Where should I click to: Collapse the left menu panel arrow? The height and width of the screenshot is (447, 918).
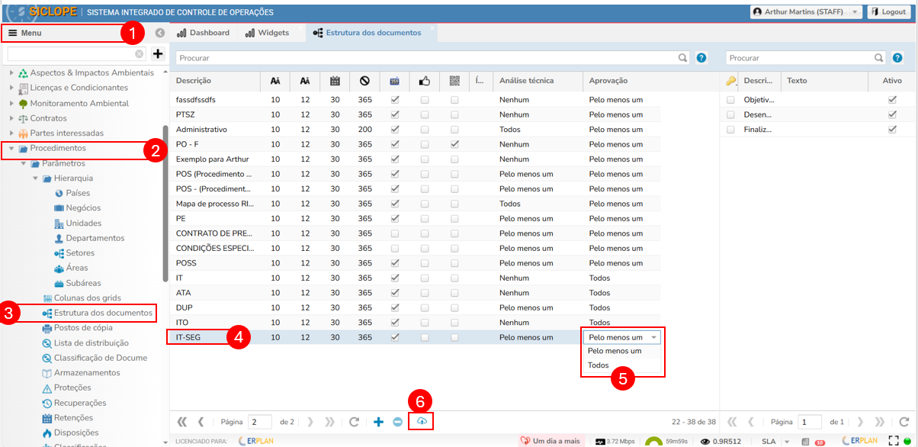pos(159,33)
